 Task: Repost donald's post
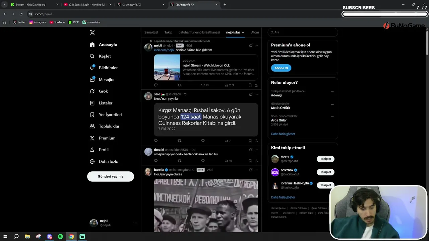pos(179,161)
